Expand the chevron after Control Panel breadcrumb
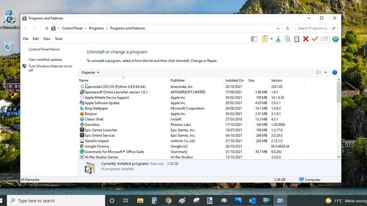The image size is (367, 206). point(86,28)
